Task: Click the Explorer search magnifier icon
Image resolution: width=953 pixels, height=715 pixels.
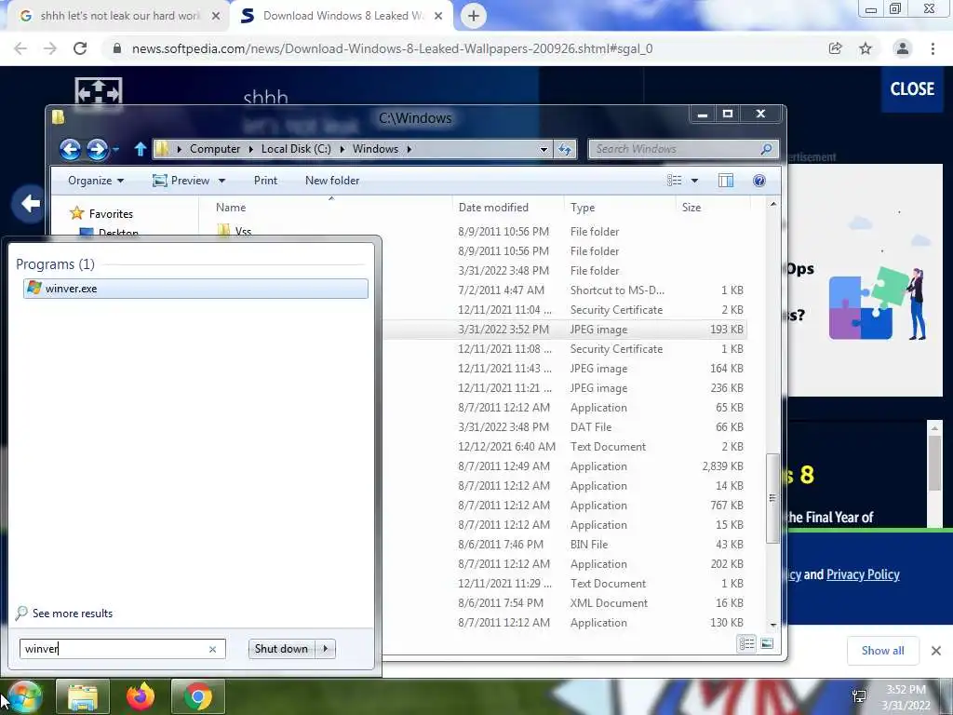Action: [767, 149]
